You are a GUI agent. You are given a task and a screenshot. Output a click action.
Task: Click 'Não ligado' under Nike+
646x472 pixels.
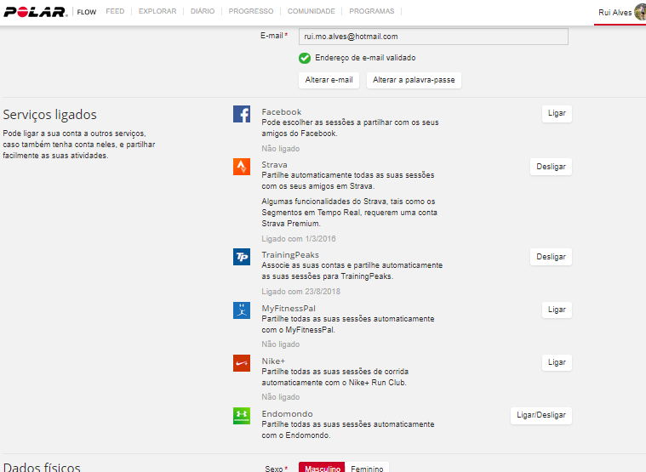pyautogui.click(x=281, y=396)
